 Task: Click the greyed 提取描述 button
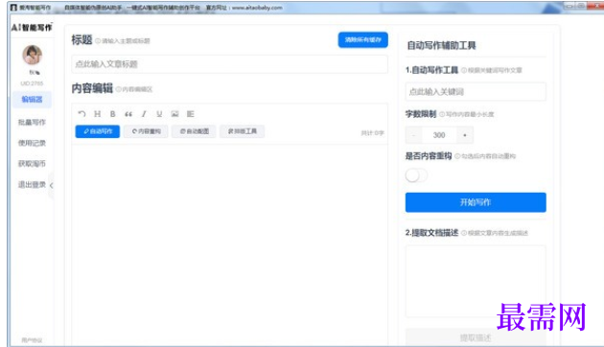pyautogui.click(x=476, y=337)
